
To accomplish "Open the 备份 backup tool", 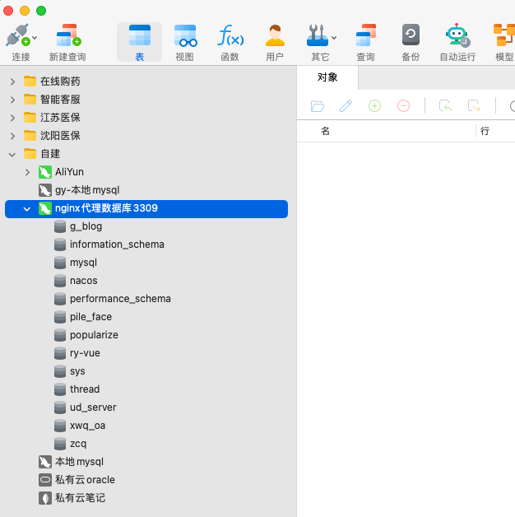I will (410, 36).
